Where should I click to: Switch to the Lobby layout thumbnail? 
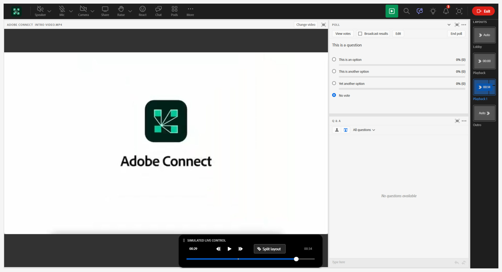(x=484, y=35)
